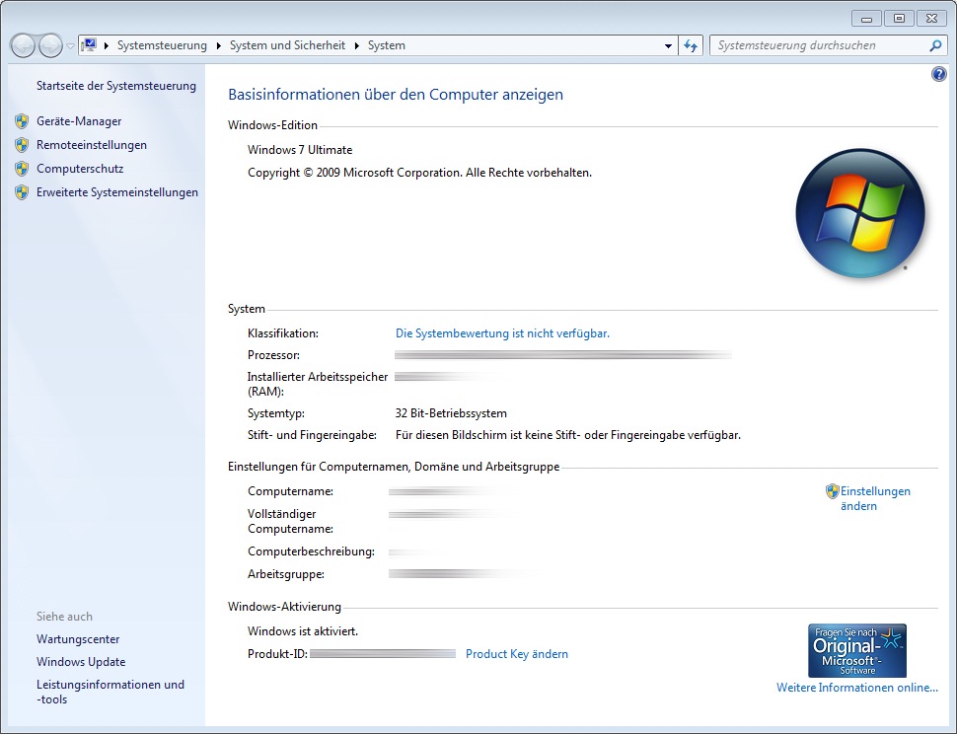
Task: Open the Remoteeinstellungen link
Action: point(92,145)
